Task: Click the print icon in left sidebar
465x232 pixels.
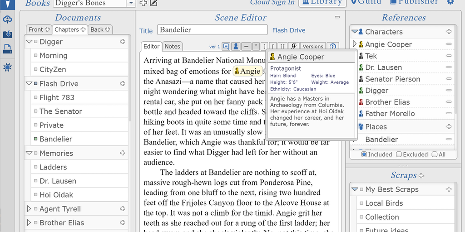Action: pos(7,49)
